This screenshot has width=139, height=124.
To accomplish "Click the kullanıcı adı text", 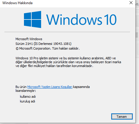I will click(28, 97).
